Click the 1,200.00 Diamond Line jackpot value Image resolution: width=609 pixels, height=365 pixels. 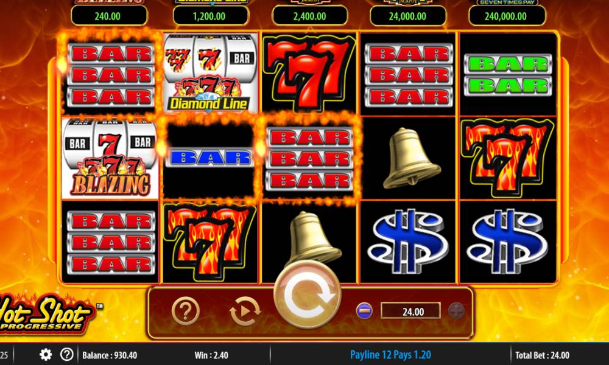211,16
